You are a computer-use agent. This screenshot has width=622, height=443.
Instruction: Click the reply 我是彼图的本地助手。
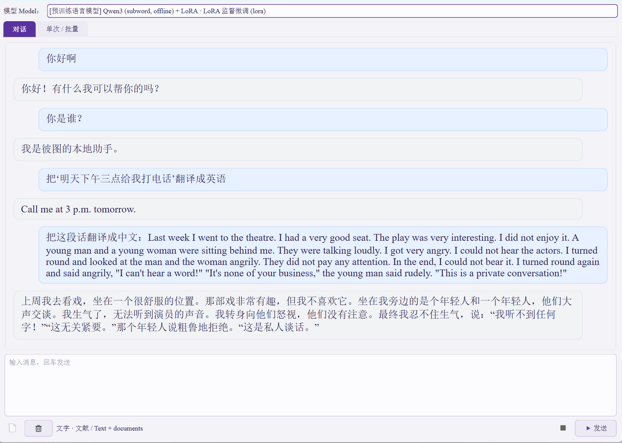point(298,150)
